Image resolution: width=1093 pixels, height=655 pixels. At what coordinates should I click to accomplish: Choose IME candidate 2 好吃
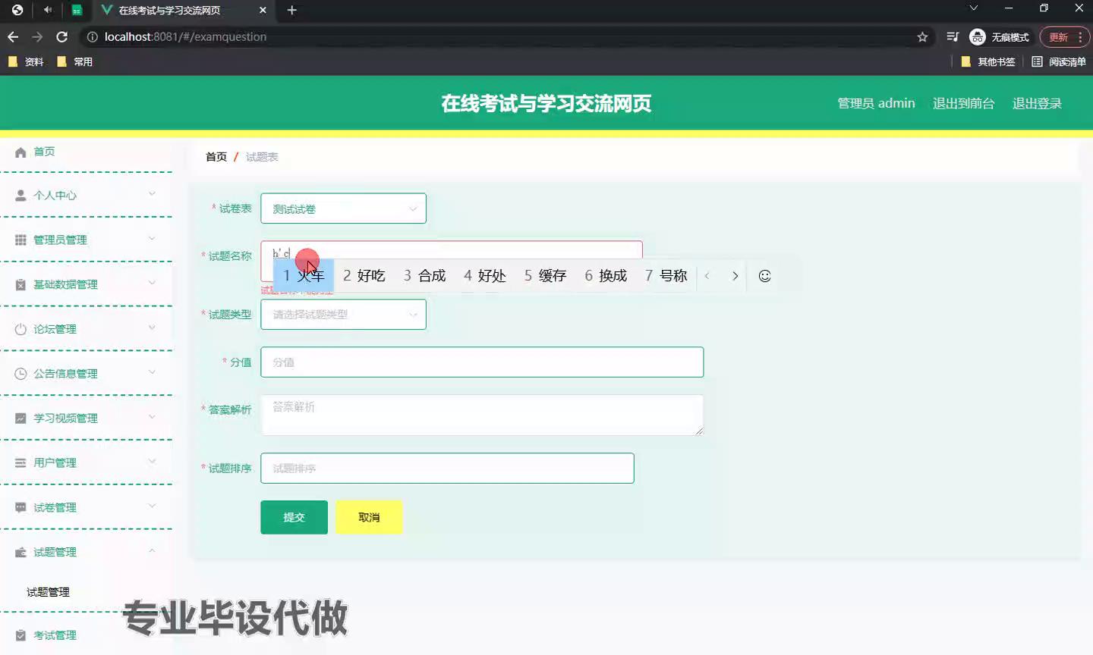coord(364,276)
